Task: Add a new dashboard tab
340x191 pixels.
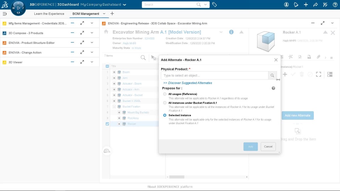Action: click(112, 14)
